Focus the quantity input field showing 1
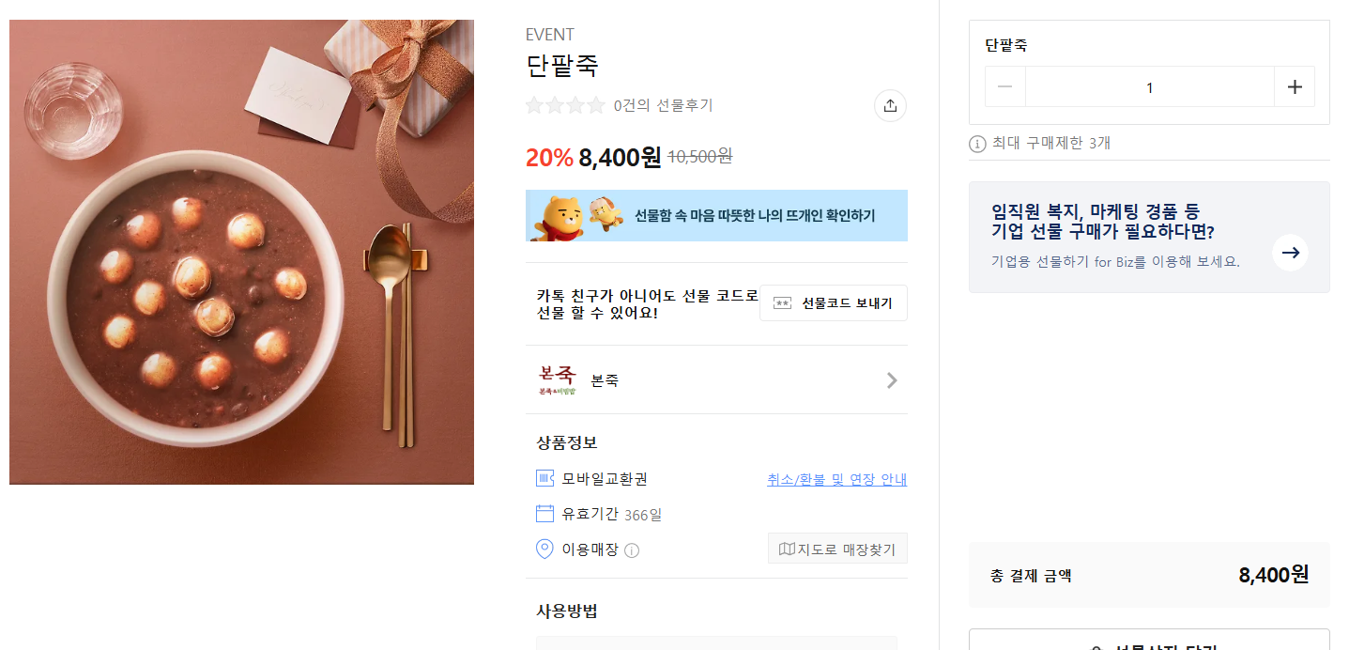 click(1149, 87)
